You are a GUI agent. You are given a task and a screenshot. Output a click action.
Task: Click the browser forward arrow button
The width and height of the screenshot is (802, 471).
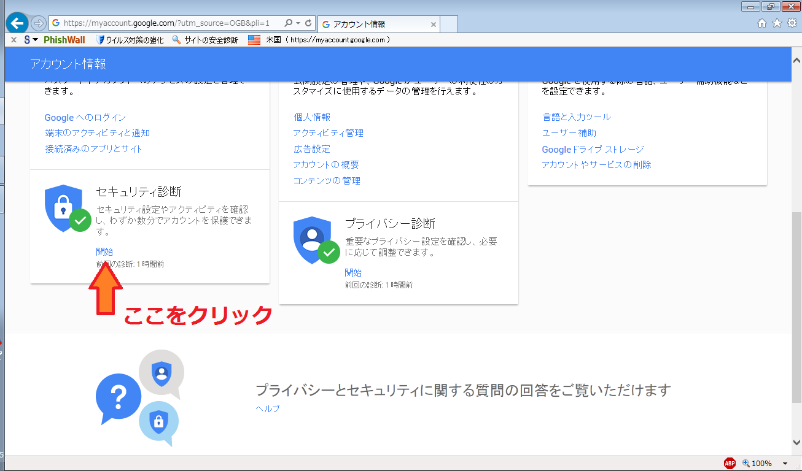point(38,23)
